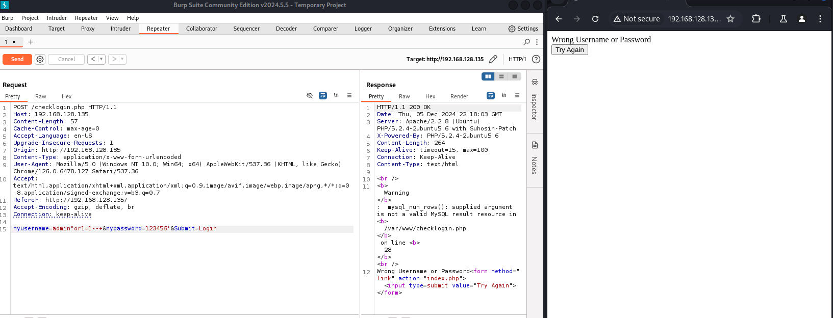Go back in the browser window

[559, 19]
